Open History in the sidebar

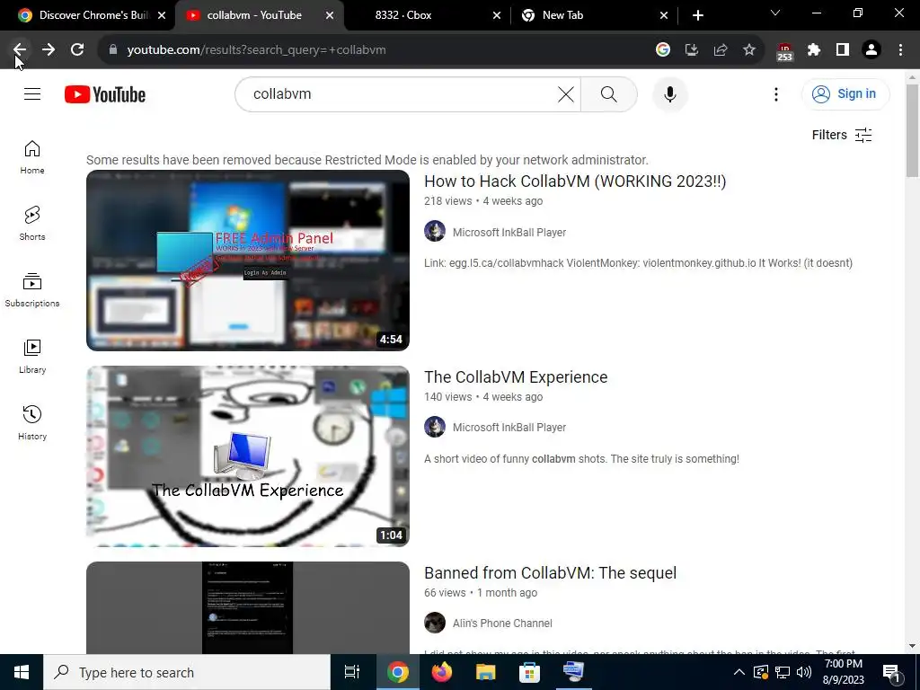coord(32,422)
